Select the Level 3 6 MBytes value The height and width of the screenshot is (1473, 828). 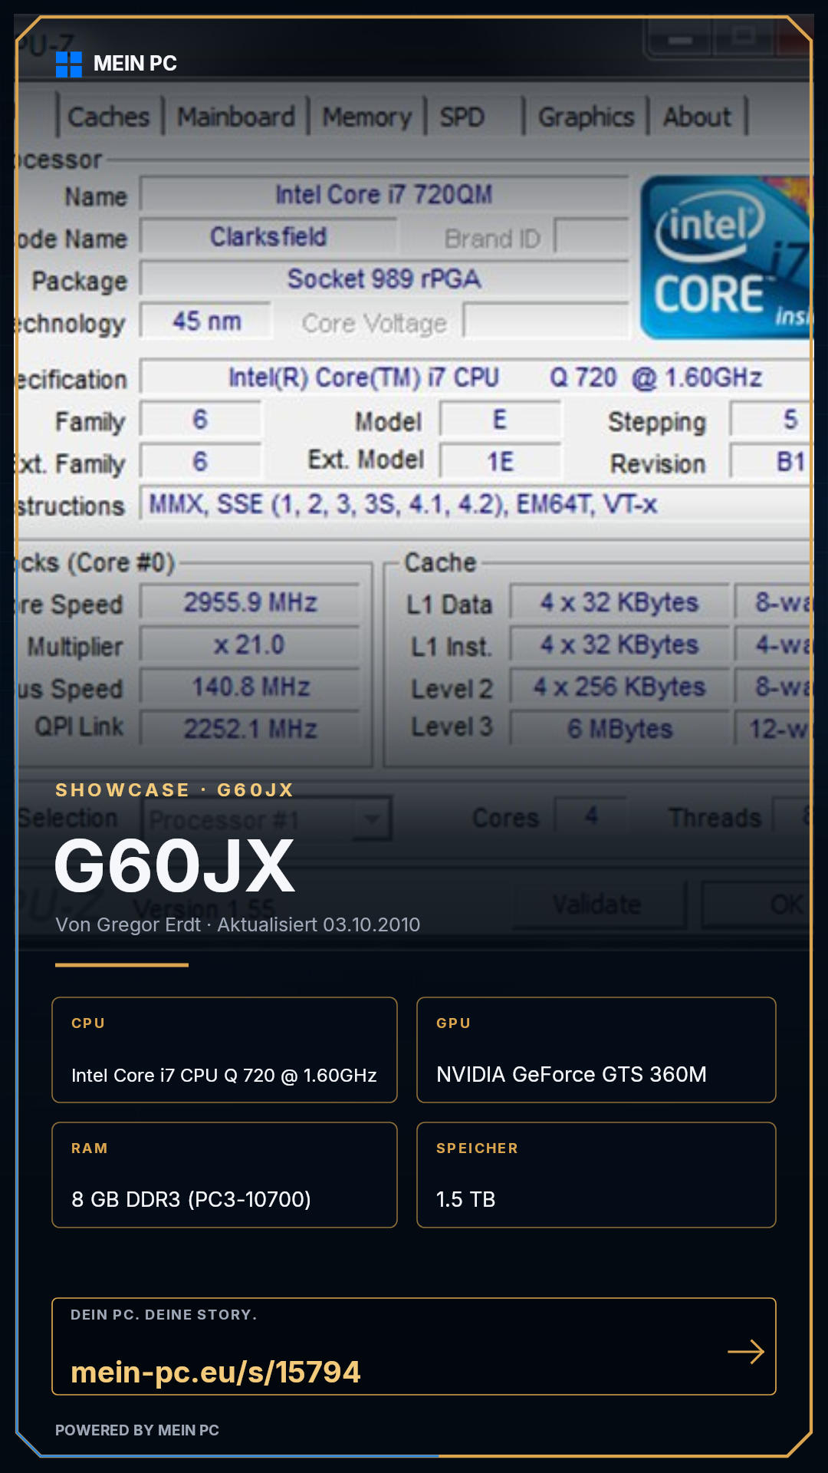click(x=619, y=728)
